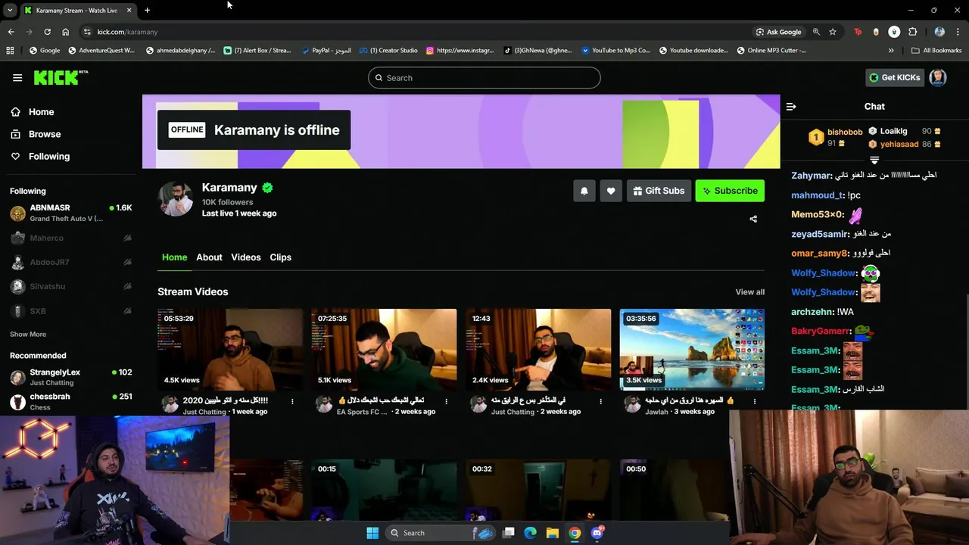Open the Chrome three-dot menu
Image resolution: width=969 pixels, height=545 pixels.
click(x=958, y=32)
